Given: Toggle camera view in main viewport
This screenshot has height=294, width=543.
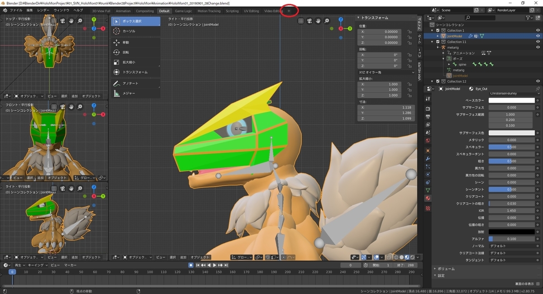Looking at the screenshot, I should 309,20.
